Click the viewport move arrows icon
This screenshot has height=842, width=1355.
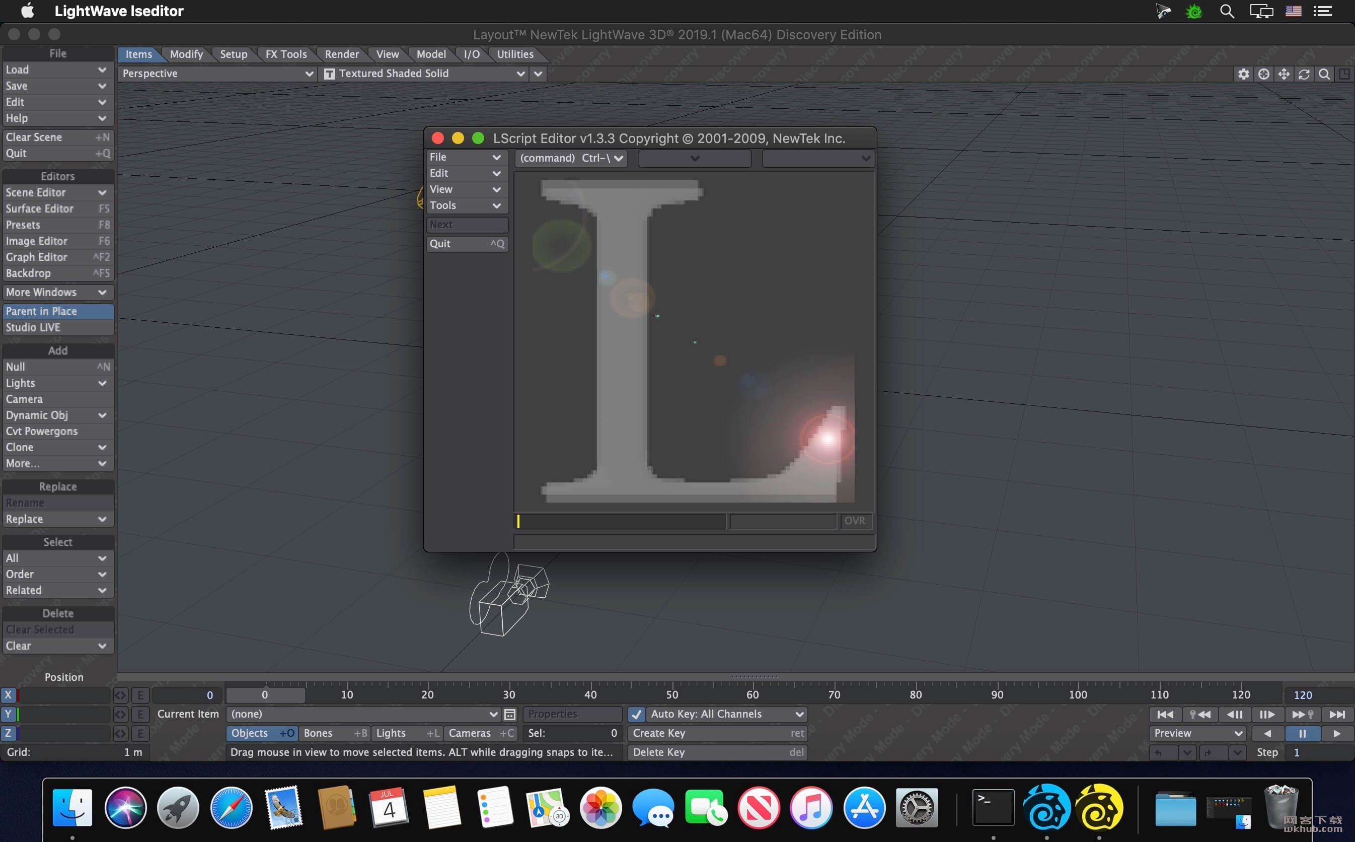pos(1284,74)
